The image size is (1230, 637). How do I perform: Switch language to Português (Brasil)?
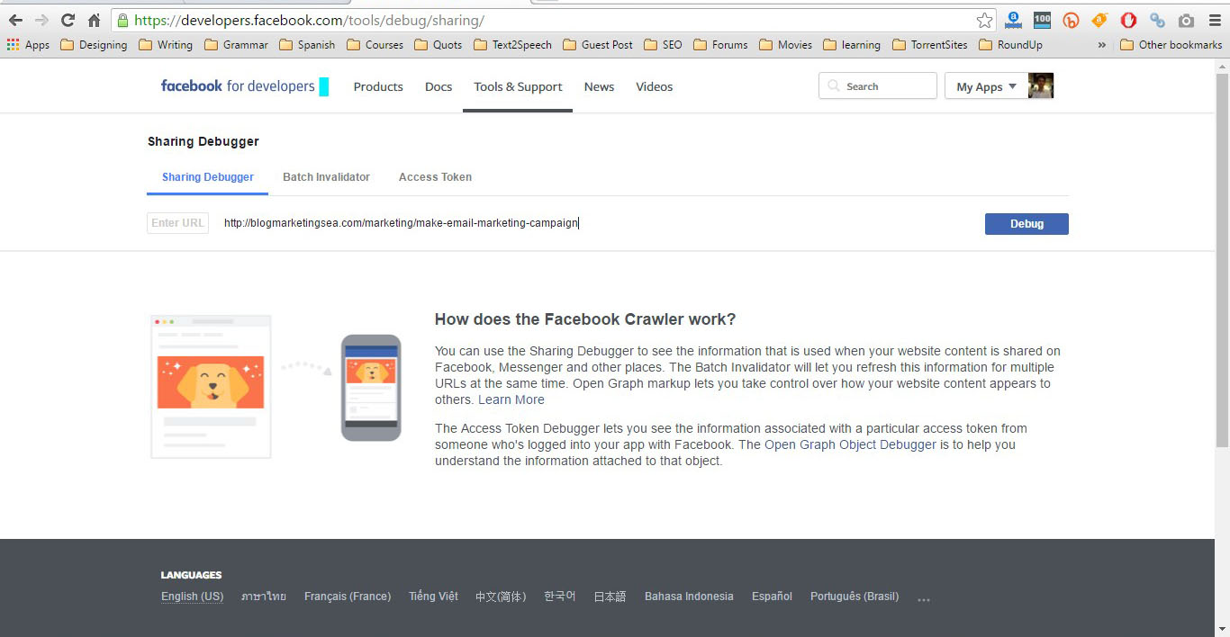855,597
